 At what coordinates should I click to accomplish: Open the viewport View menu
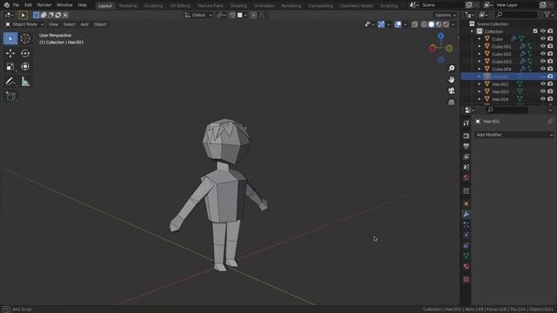coord(53,24)
